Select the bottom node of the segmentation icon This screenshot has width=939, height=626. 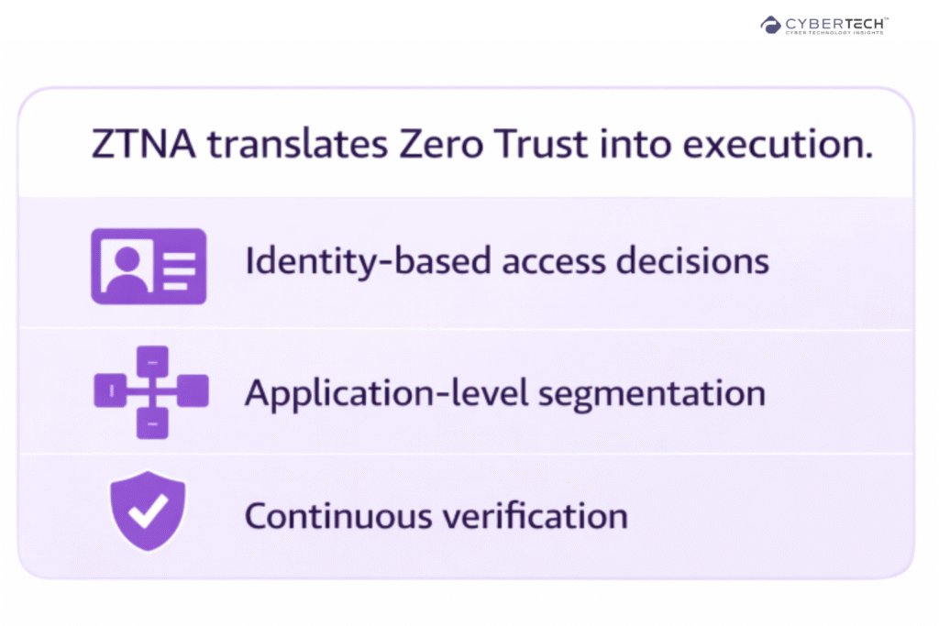coord(151,423)
